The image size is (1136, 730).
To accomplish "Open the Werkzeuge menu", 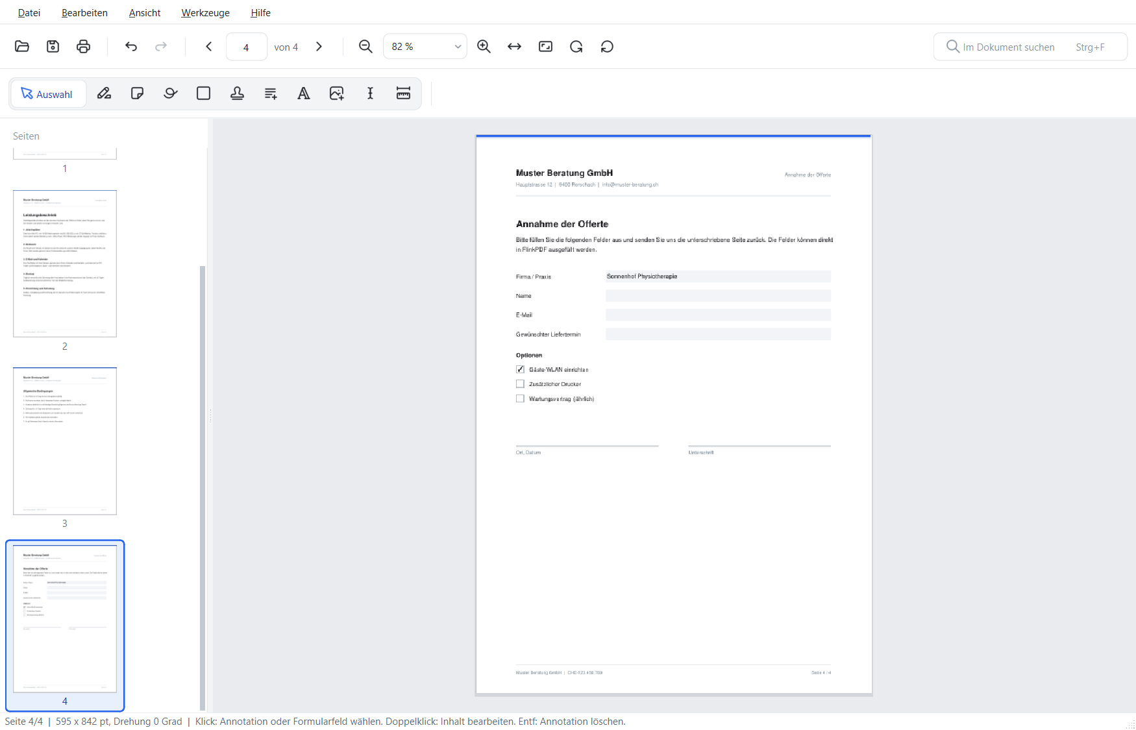I will pyautogui.click(x=205, y=12).
